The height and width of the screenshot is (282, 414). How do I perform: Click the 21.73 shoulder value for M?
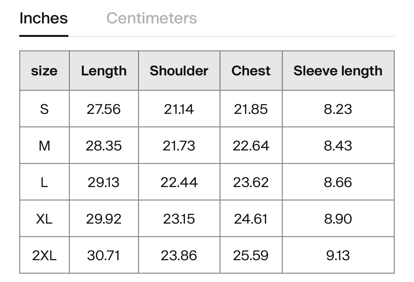coord(179,146)
